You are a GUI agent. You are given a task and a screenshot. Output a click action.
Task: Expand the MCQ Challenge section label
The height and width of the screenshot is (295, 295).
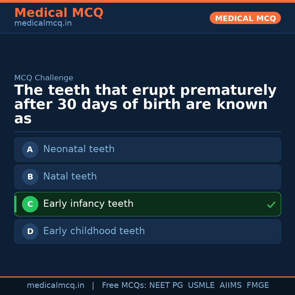point(43,78)
